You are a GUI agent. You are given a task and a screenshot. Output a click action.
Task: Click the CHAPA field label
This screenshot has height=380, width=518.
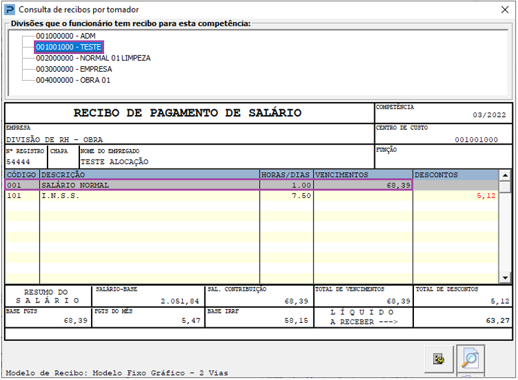[x=59, y=151]
